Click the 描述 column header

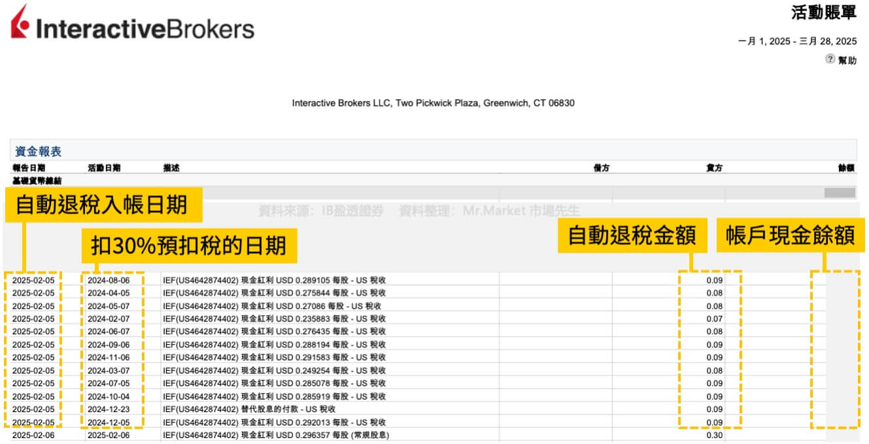click(171, 168)
